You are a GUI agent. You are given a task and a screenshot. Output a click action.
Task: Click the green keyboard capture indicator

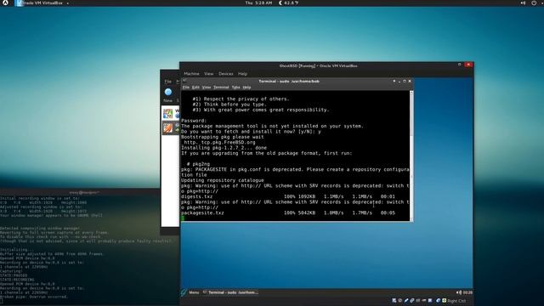click(x=444, y=300)
